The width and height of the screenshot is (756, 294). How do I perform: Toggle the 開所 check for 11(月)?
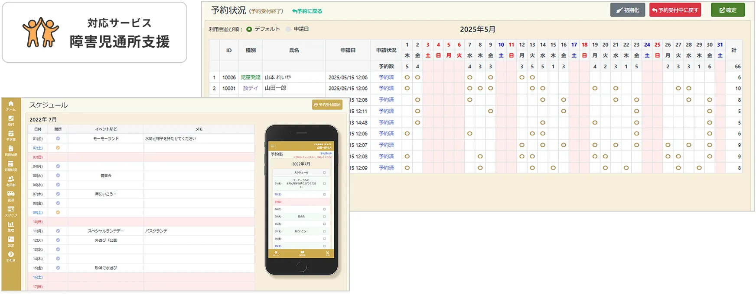(x=58, y=231)
